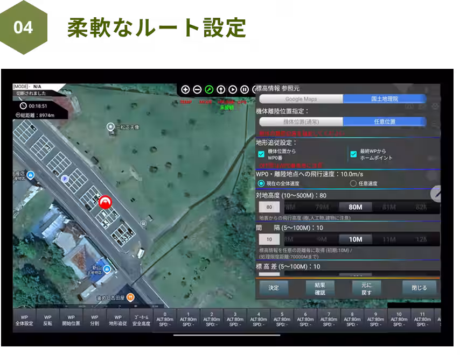Select the green wrench settings icon

pyautogui.click(x=209, y=89)
